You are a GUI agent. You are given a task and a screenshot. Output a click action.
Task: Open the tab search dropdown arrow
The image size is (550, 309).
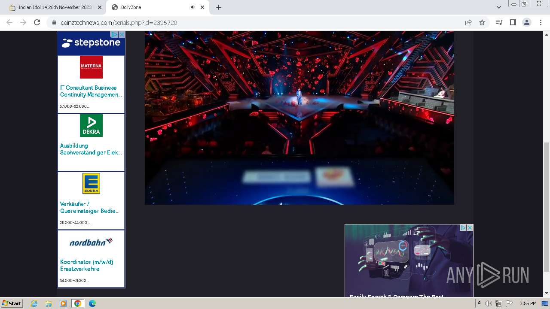click(x=498, y=7)
